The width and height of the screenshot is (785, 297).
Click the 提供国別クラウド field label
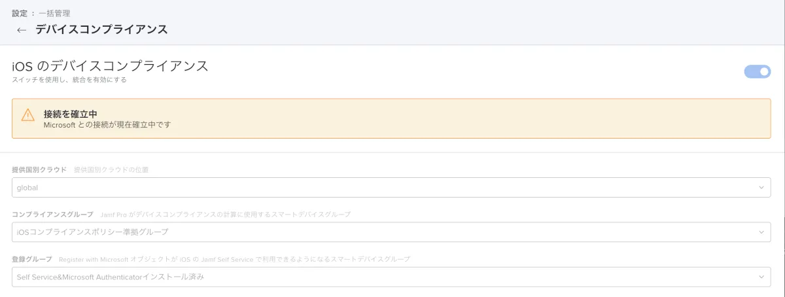[39, 170]
